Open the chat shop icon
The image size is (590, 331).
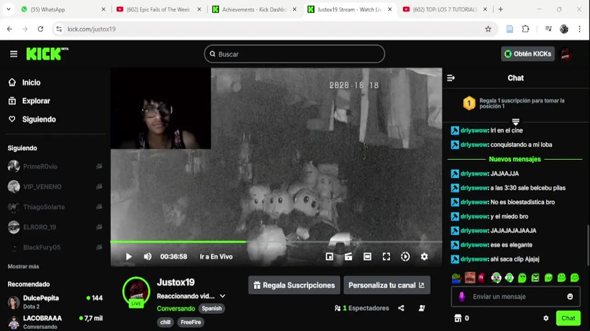pyautogui.click(x=458, y=318)
